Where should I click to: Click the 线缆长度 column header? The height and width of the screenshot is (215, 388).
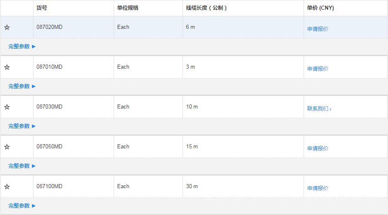[x=206, y=8]
